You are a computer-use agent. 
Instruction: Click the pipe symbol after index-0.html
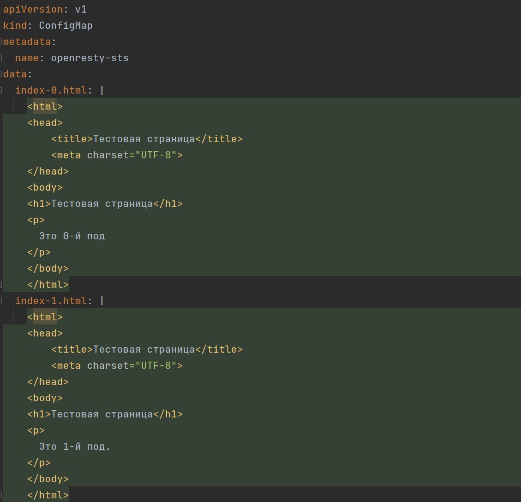coord(101,91)
